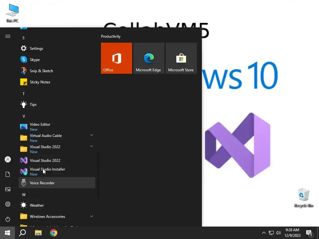The width and height of the screenshot is (319, 239).
Task: Launch Visual Studio Installer
Action: (x=57, y=171)
